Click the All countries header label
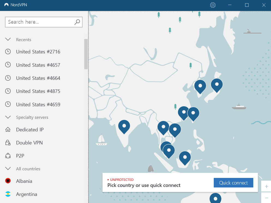271x203 pixels. (x=28, y=169)
